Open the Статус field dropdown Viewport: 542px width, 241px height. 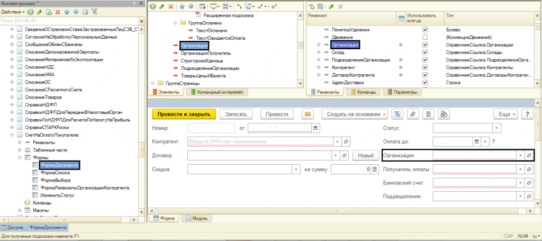coord(496,128)
